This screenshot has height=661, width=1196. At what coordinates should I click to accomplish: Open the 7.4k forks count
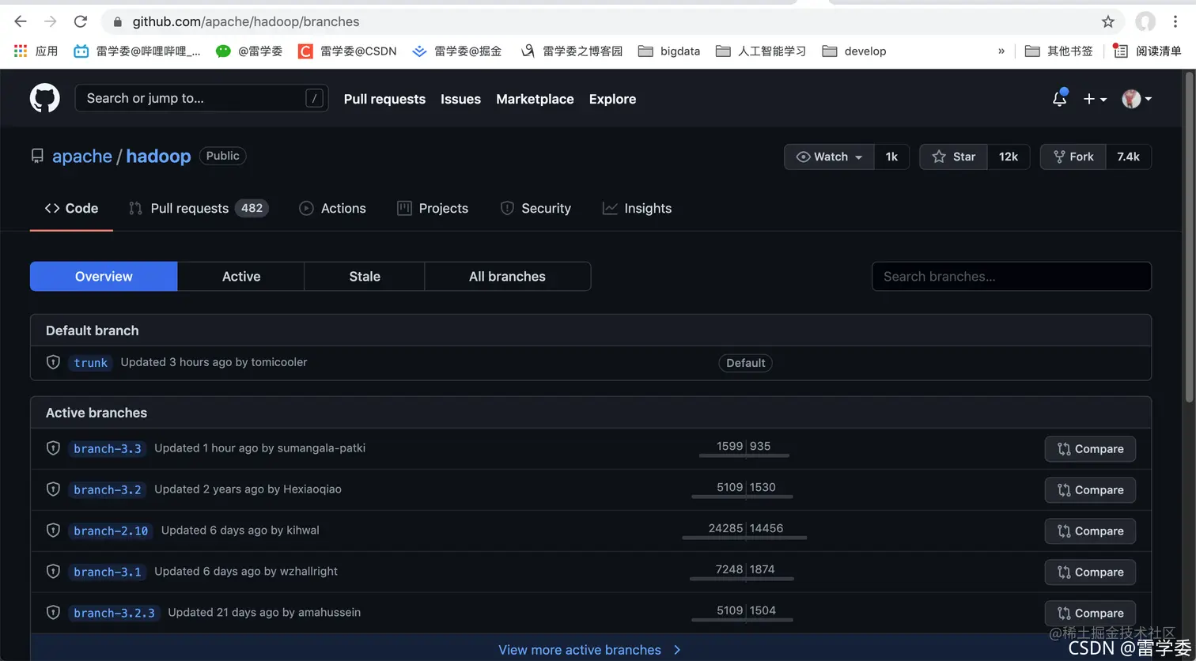pyautogui.click(x=1128, y=157)
